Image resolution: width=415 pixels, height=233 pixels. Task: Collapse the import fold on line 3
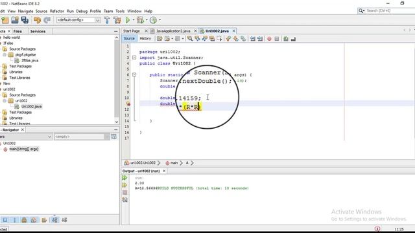[x=134, y=58]
